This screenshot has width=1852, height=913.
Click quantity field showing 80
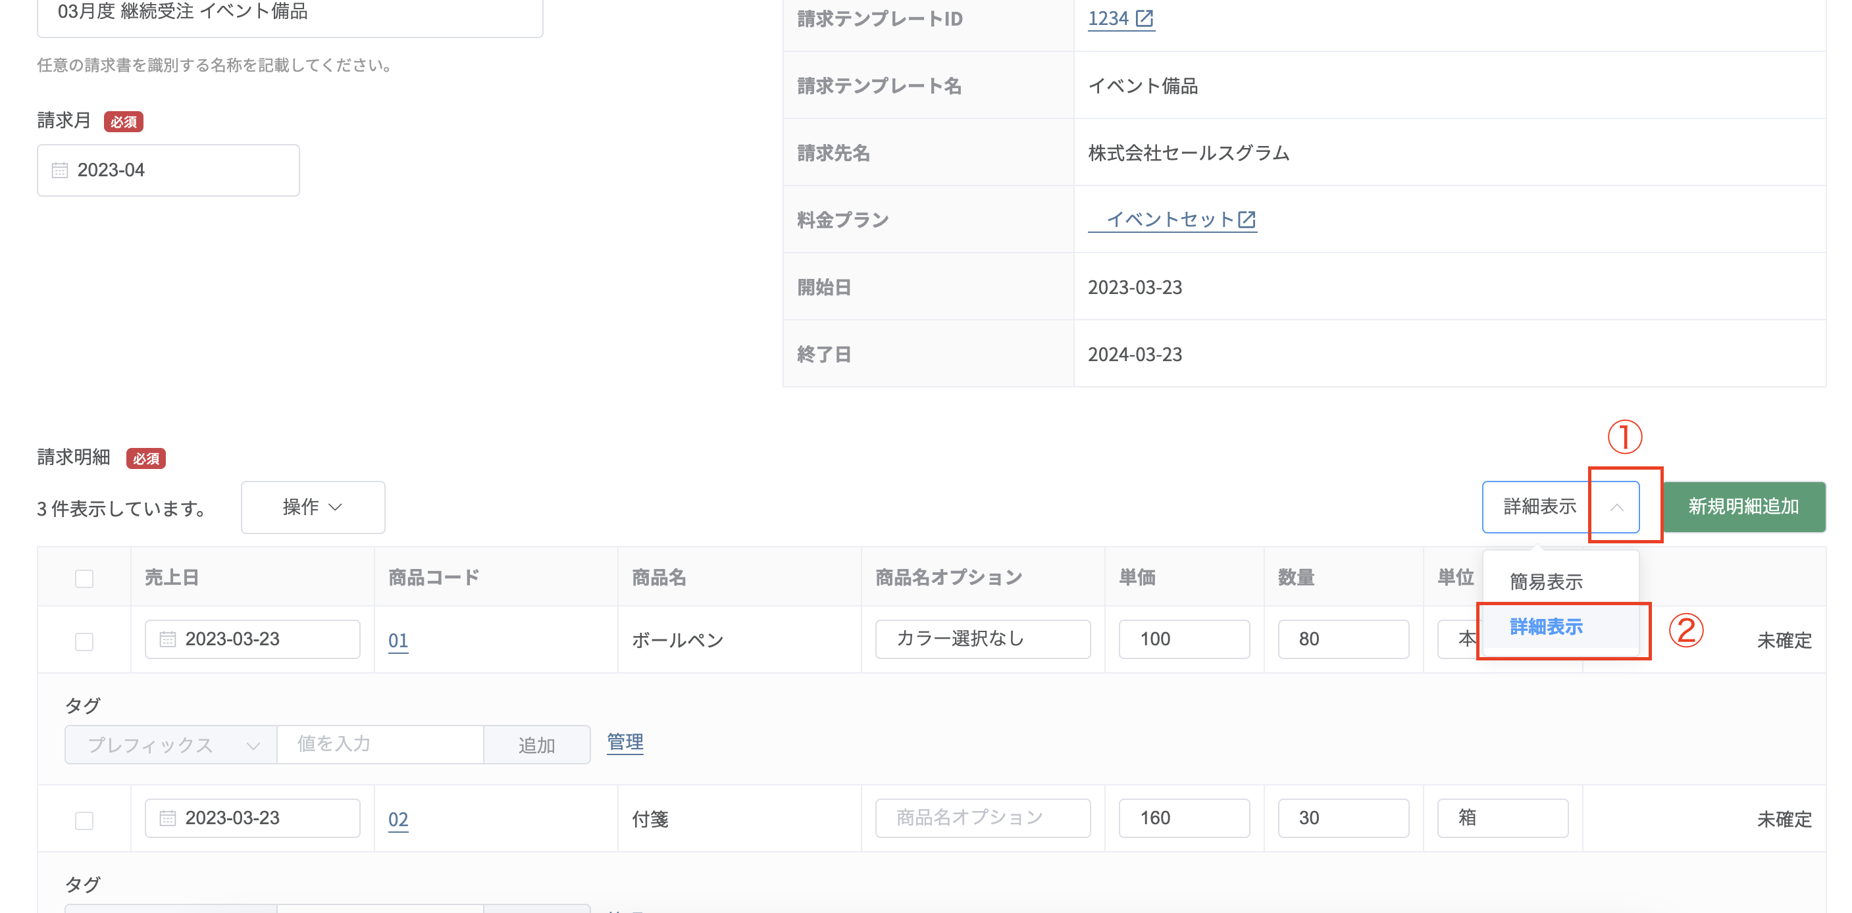point(1343,639)
